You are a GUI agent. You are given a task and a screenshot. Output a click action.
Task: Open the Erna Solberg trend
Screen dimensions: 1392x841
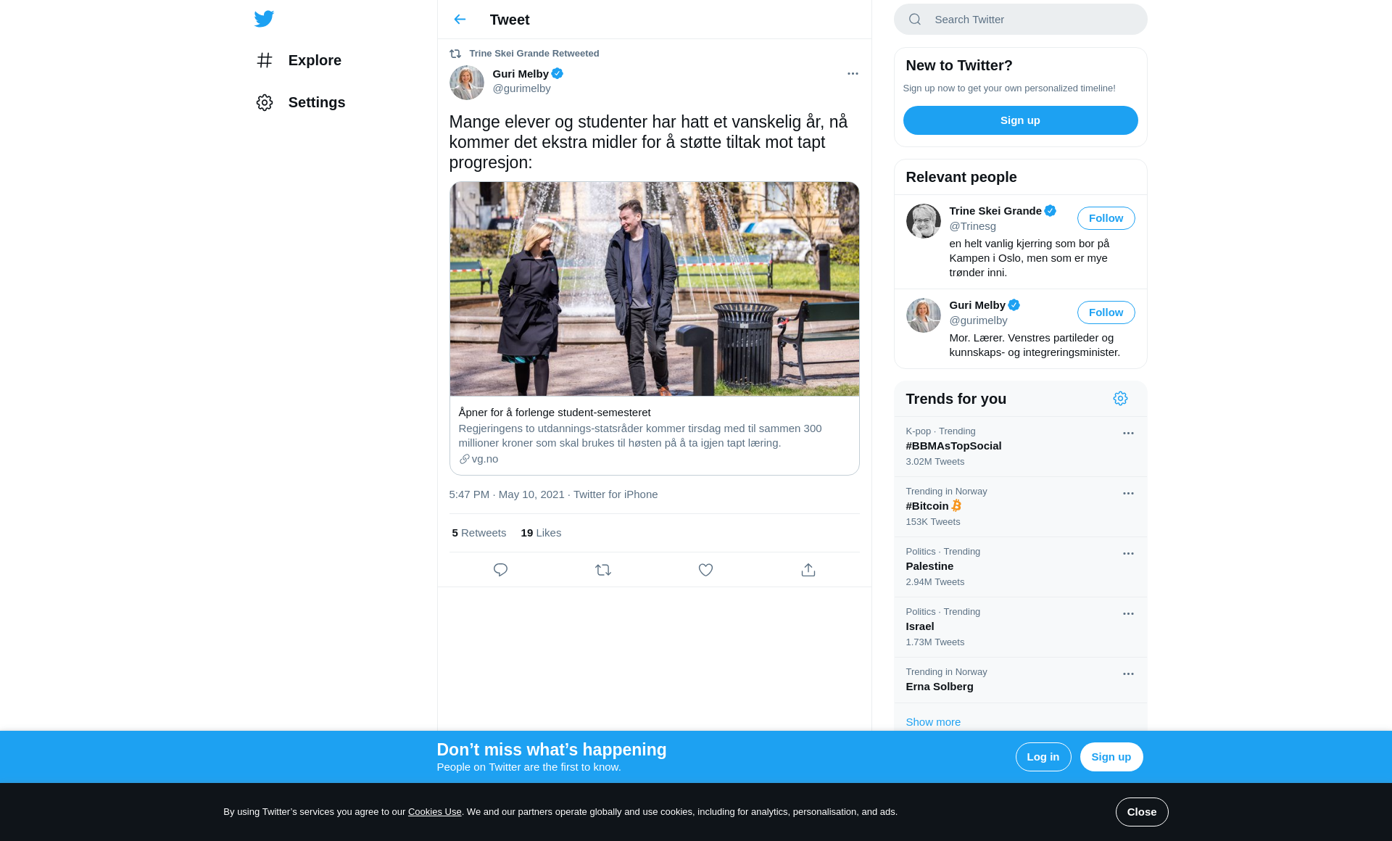[x=1021, y=680]
